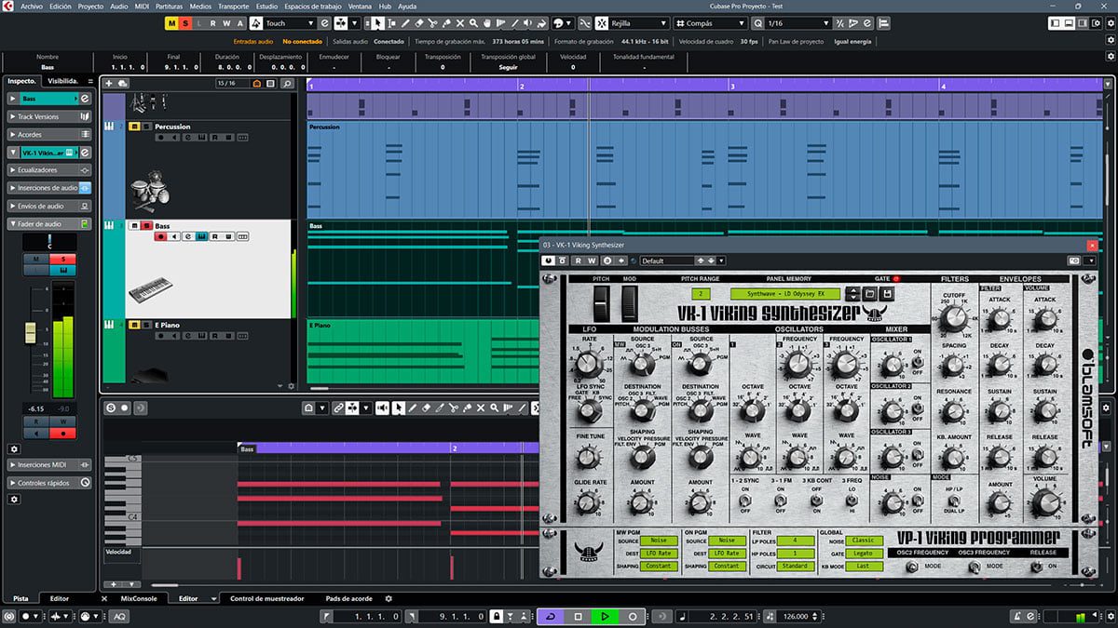Mute the E Piano track
Image resolution: width=1118 pixels, height=628 pixels.
click(x=134, y=325)
